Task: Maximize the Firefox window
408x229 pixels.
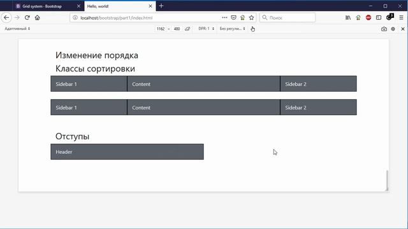Action: click(385, 6)
